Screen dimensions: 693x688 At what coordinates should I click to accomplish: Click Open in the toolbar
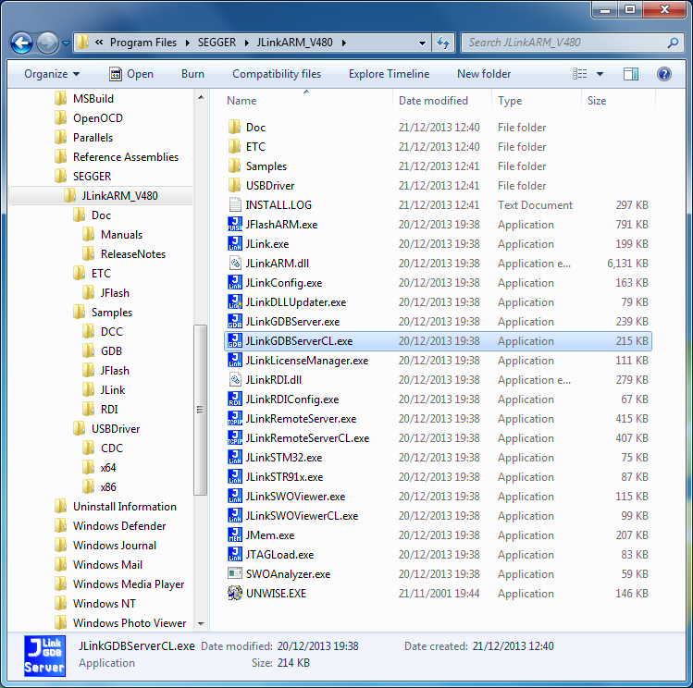tap(131, 74)
